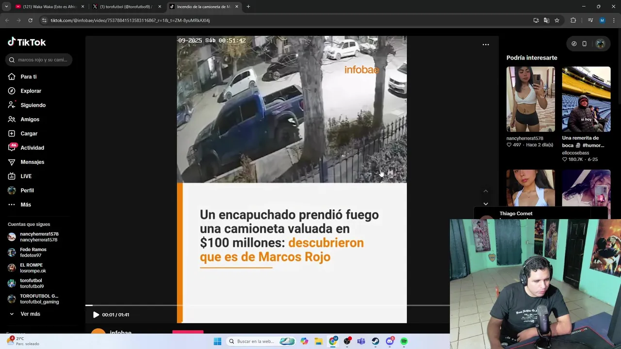Open Chrome from the taskbar
The height and width of the screenshot is (349, 621).
point(333,341)
